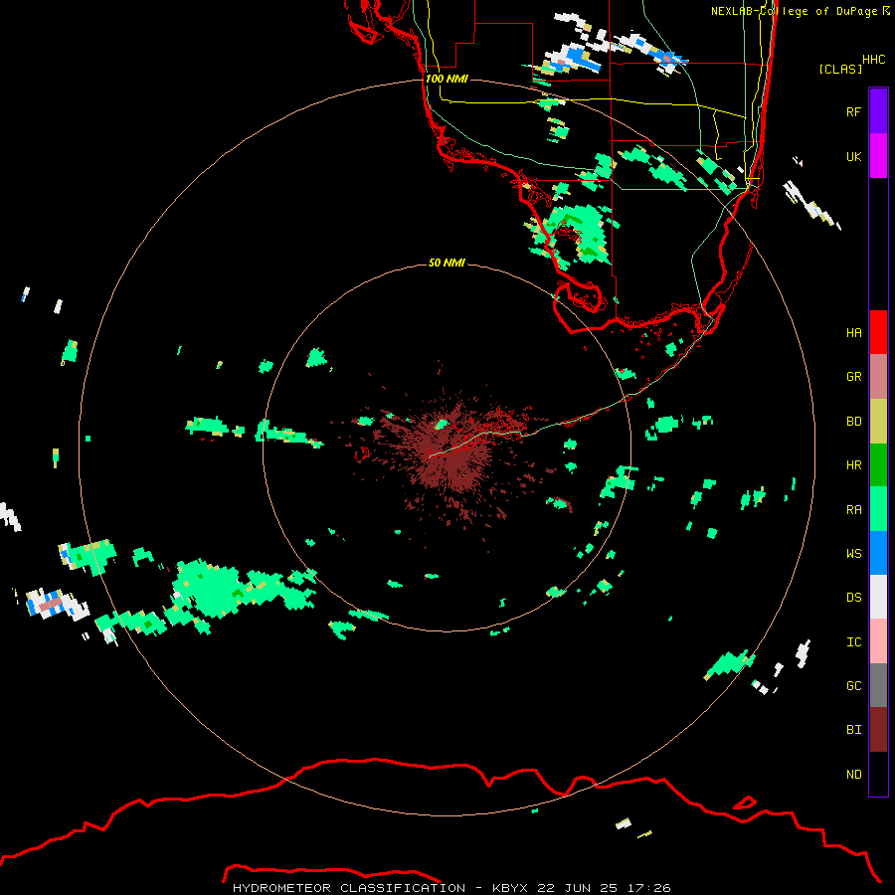Click the BI legend label
This screenshot has height=895, width=895.
(x=854, y=730)
